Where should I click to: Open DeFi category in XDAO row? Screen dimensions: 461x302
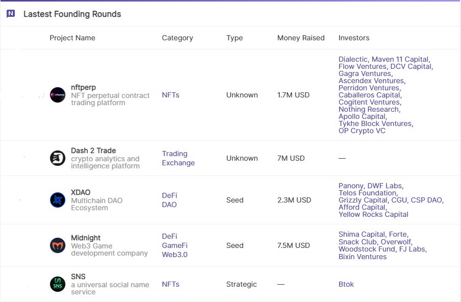tap(169, 195)
